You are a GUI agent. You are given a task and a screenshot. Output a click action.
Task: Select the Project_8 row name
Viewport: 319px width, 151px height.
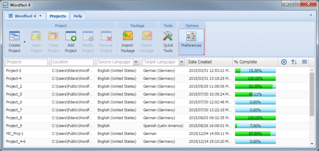(14, 118)
